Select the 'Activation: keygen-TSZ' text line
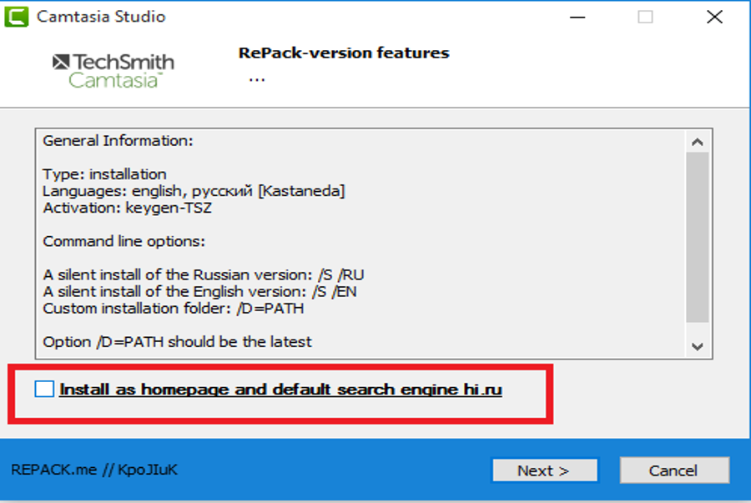Image resolution: width=751 pixels, height=503 pixels. click(x=128, y=208)
